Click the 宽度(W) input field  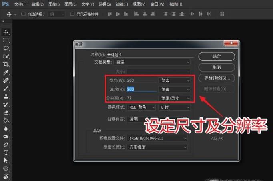pos(142,80)
